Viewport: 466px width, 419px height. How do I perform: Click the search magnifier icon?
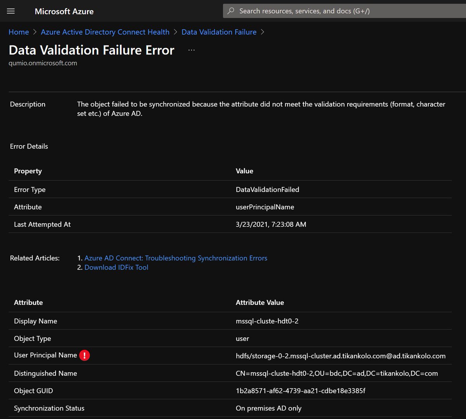click(231, 11)
